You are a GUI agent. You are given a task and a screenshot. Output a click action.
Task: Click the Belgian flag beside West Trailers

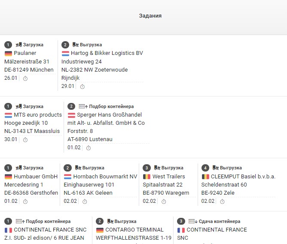[x=147, y=177]
